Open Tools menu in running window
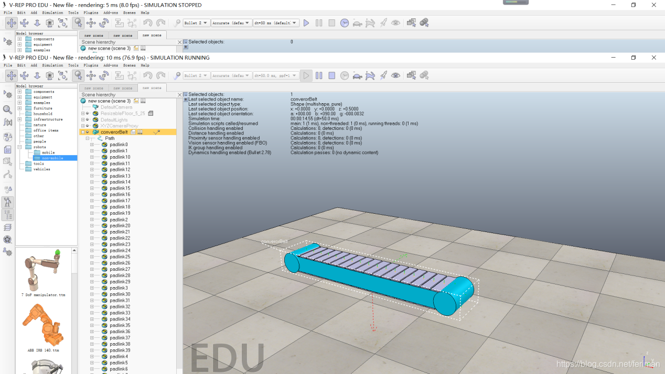 point(73,65)
